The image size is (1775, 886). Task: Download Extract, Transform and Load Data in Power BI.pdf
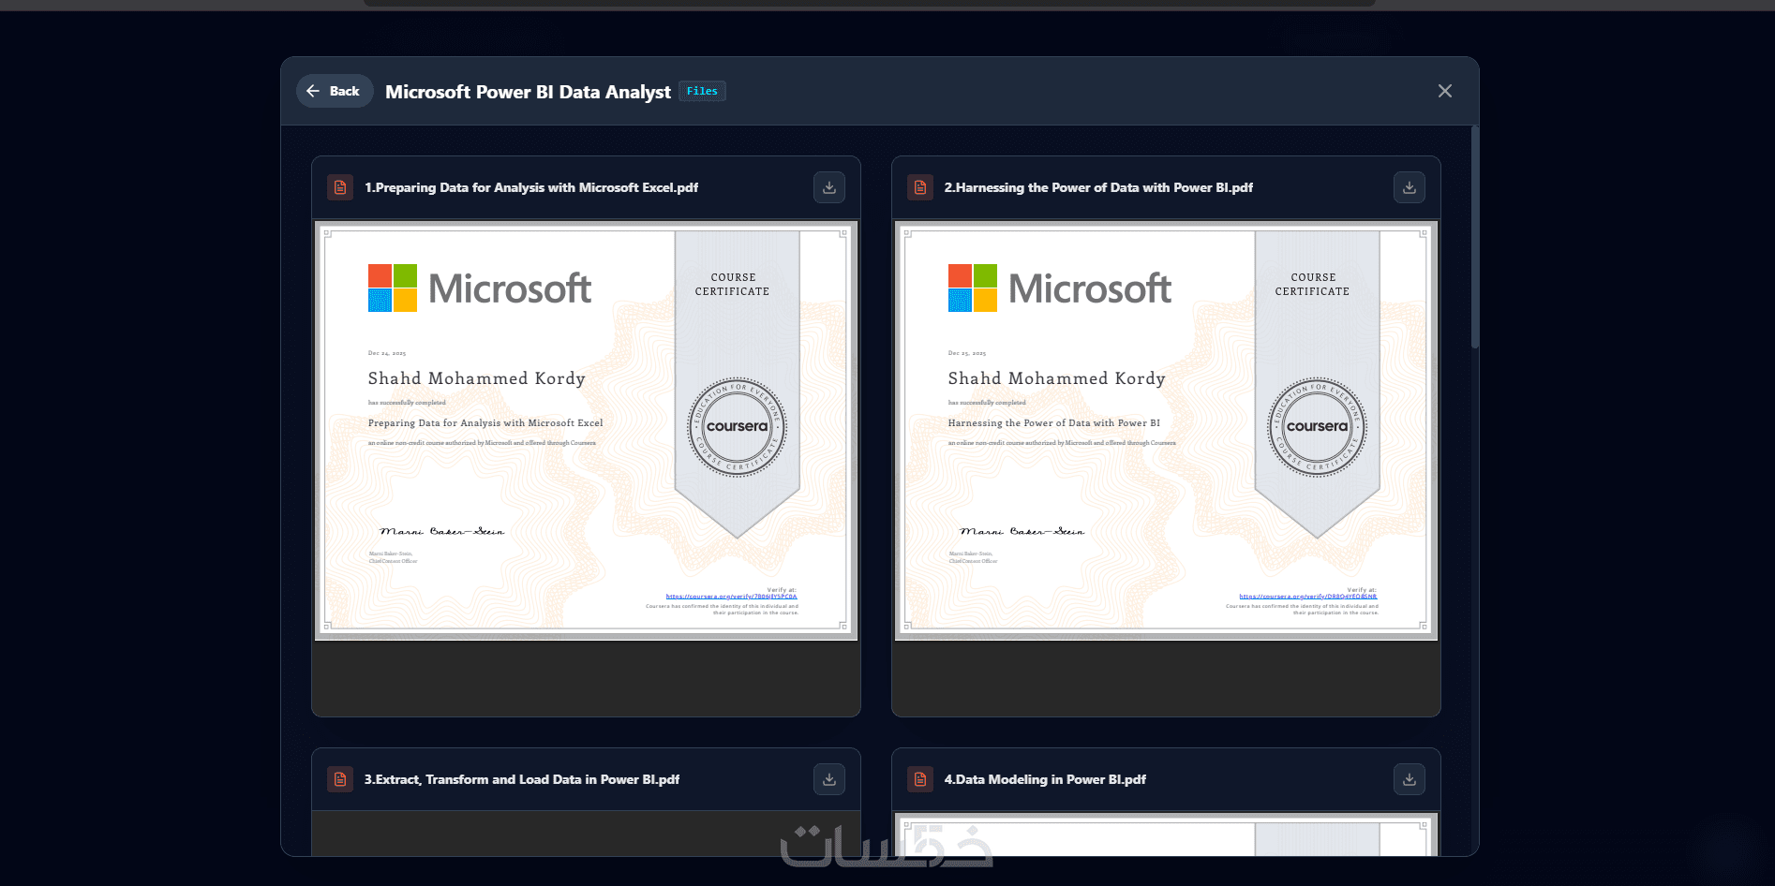point(829,779)
